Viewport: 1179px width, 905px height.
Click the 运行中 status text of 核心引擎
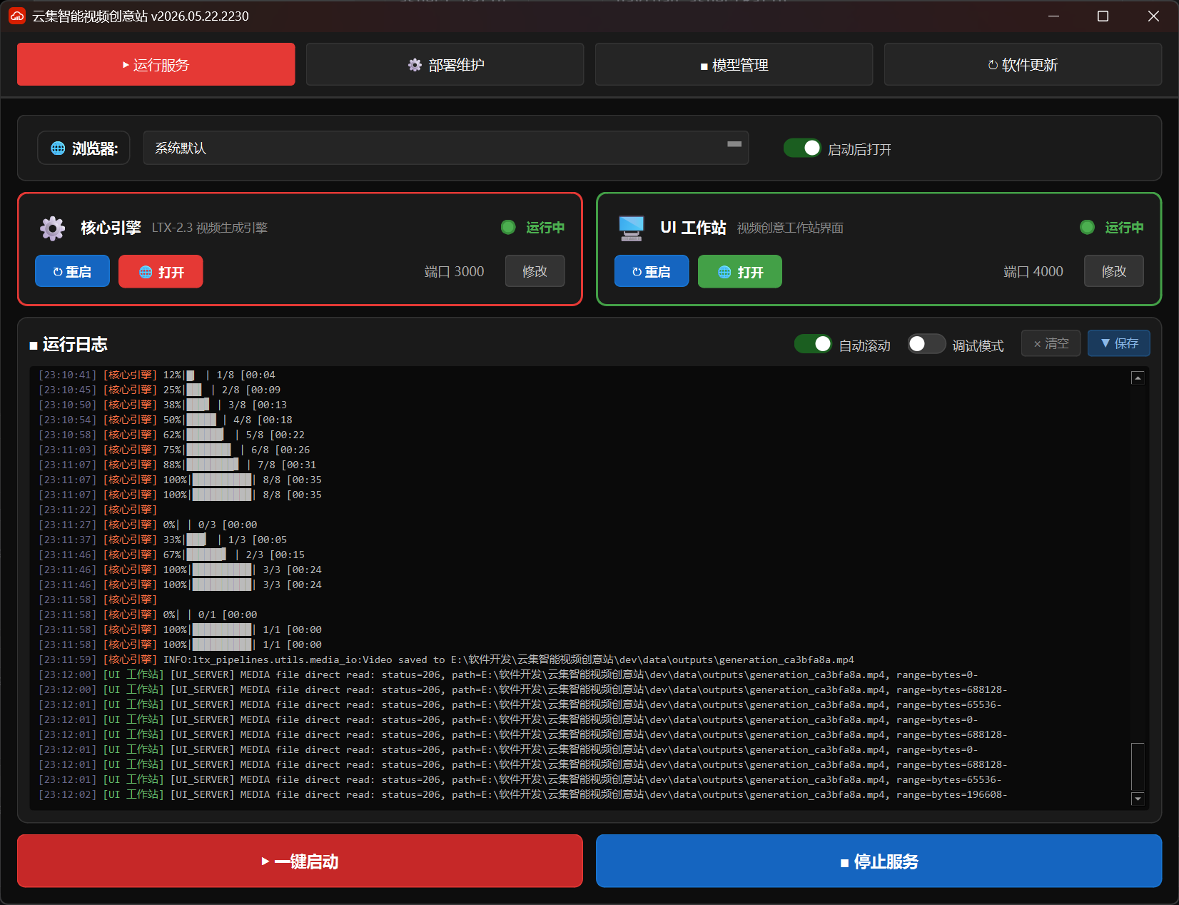[545, 227]
